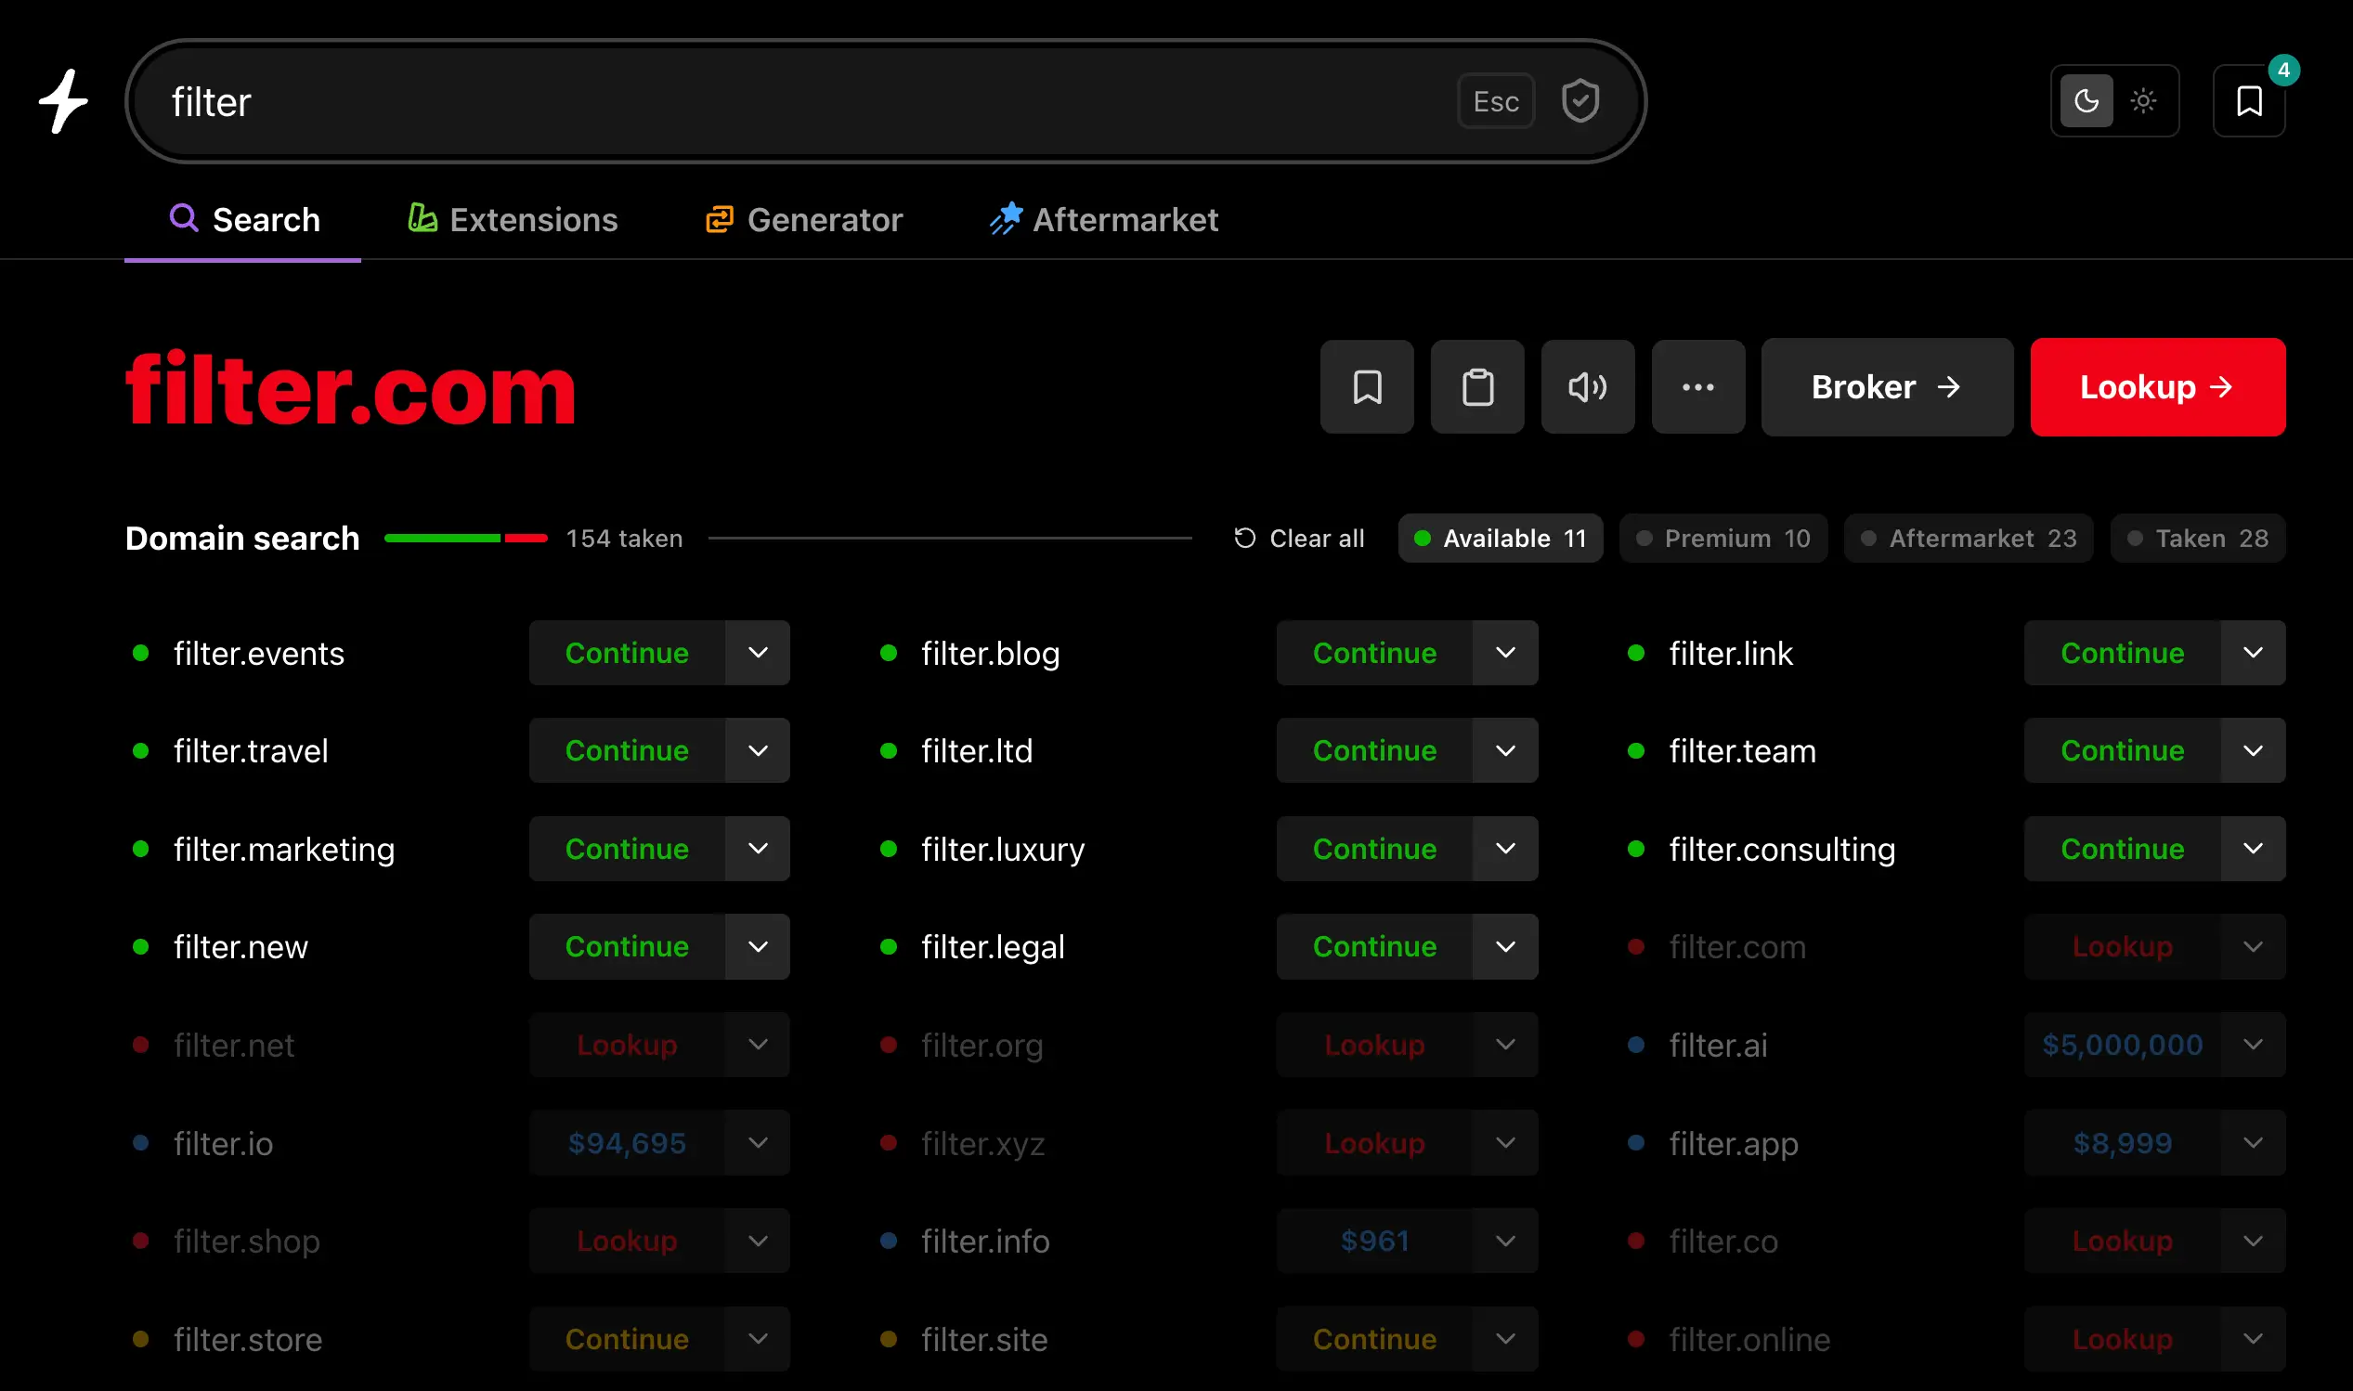Expand dropdown for filter.events
This screenshot has width=2353, height=1391.
757,653
